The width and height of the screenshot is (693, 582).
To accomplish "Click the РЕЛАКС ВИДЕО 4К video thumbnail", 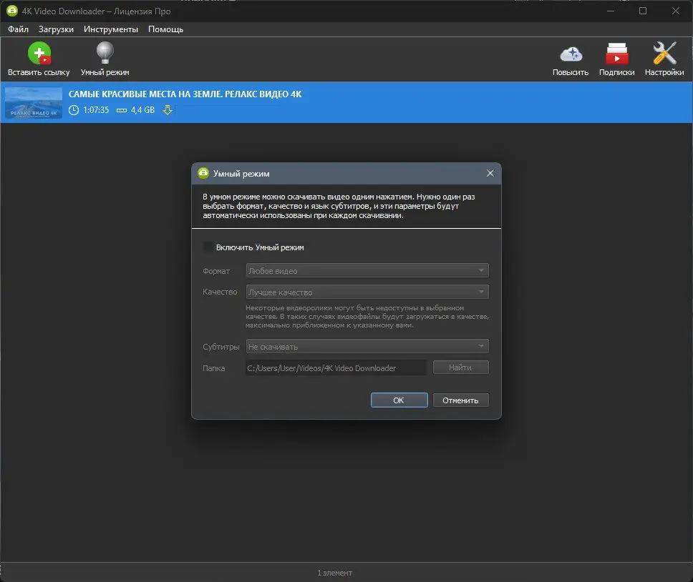I will click(x=32, y=102).
